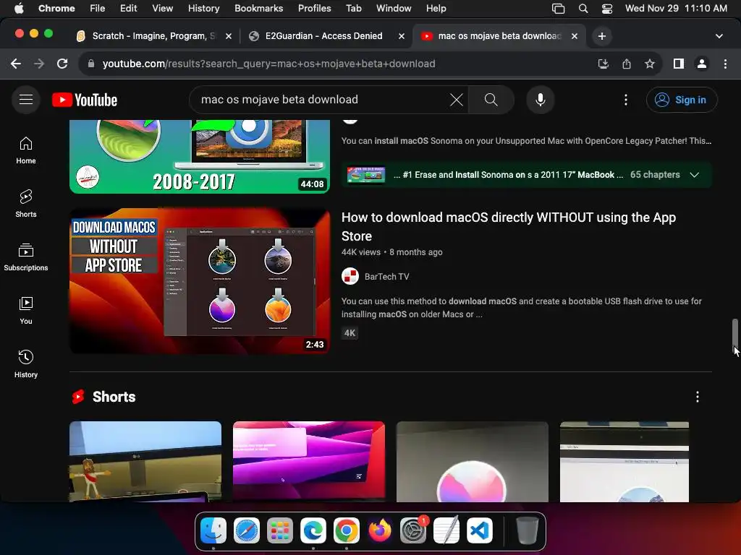Open a new tab with plus button

click(601, 36)
